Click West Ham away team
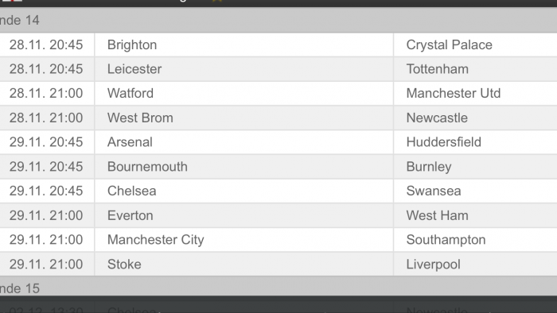Viewport: 557px width, 313px height. click(438, 215)
